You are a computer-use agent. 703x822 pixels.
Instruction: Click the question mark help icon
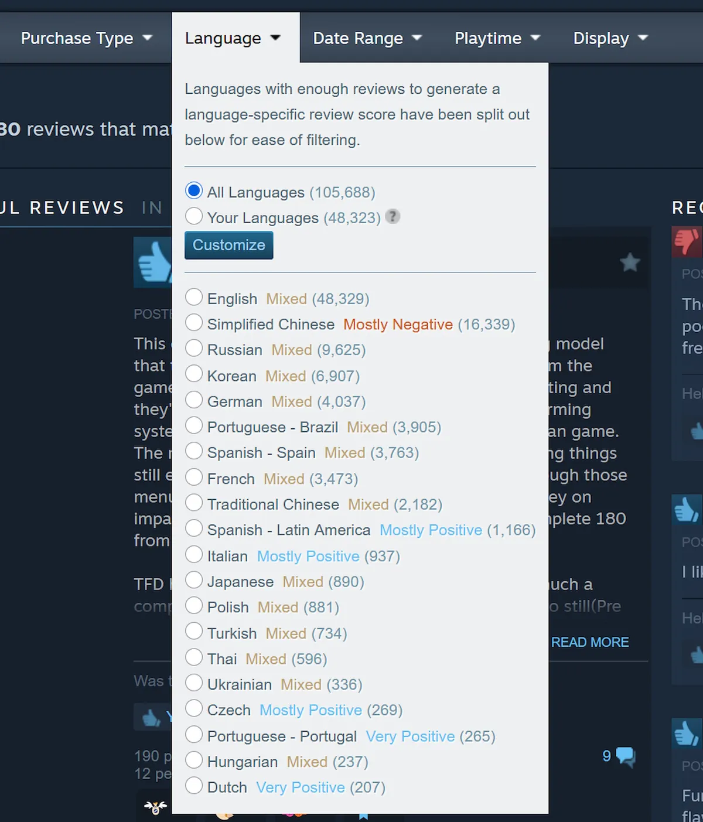point(393,216)
